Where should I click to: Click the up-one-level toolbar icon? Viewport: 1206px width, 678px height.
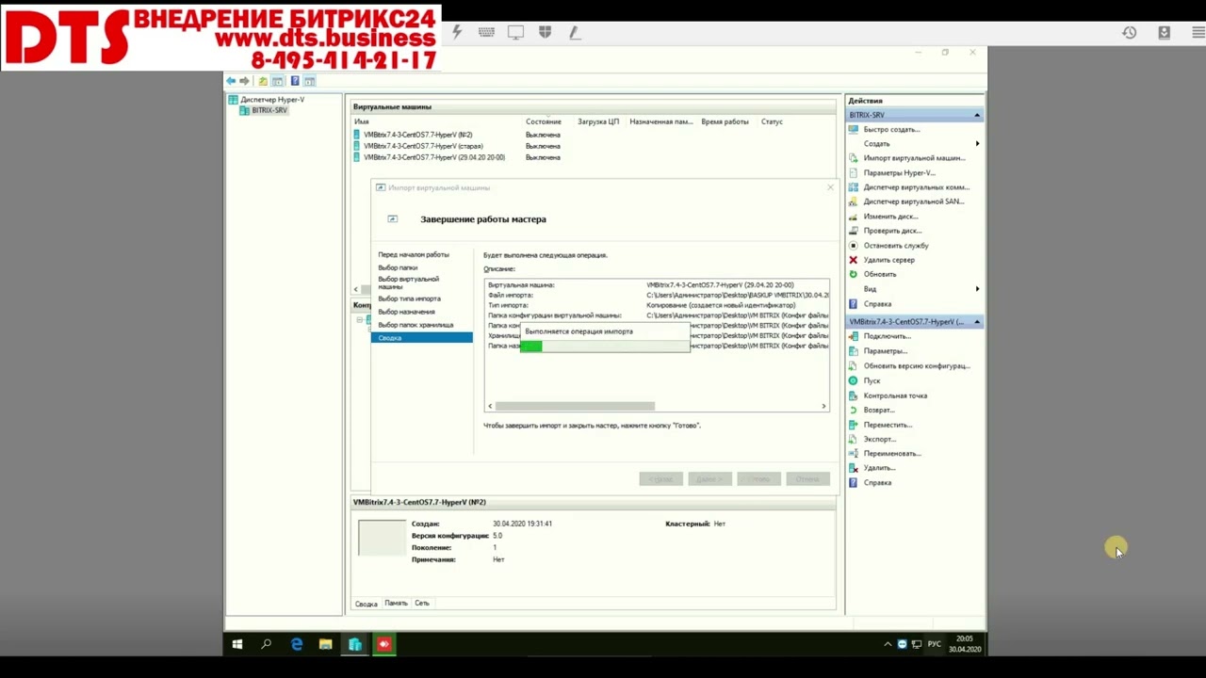click(263, 81)
